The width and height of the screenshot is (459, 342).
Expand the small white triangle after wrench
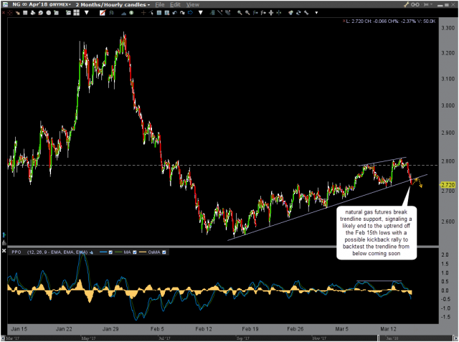(x=316, y=13)
